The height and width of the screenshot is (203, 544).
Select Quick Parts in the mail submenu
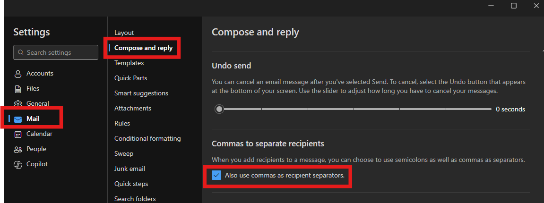[x=131, y=78]
